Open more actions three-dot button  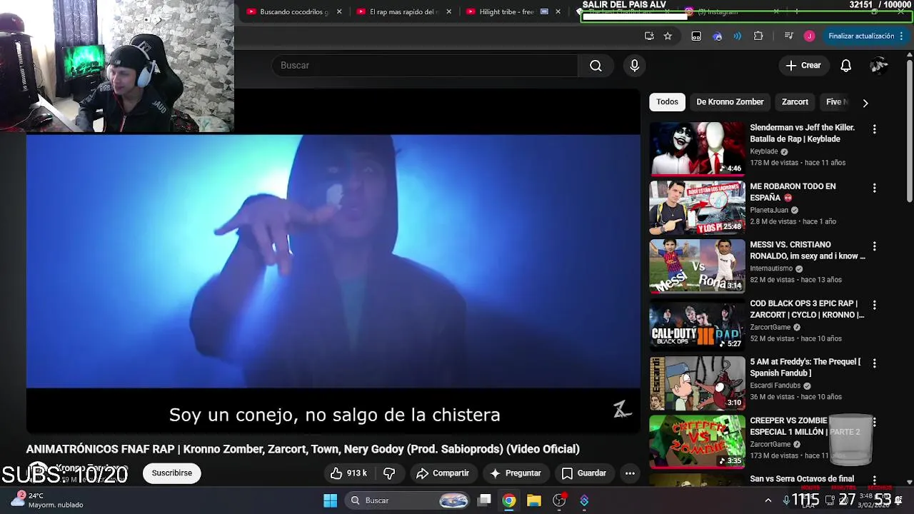coord(630,473)
